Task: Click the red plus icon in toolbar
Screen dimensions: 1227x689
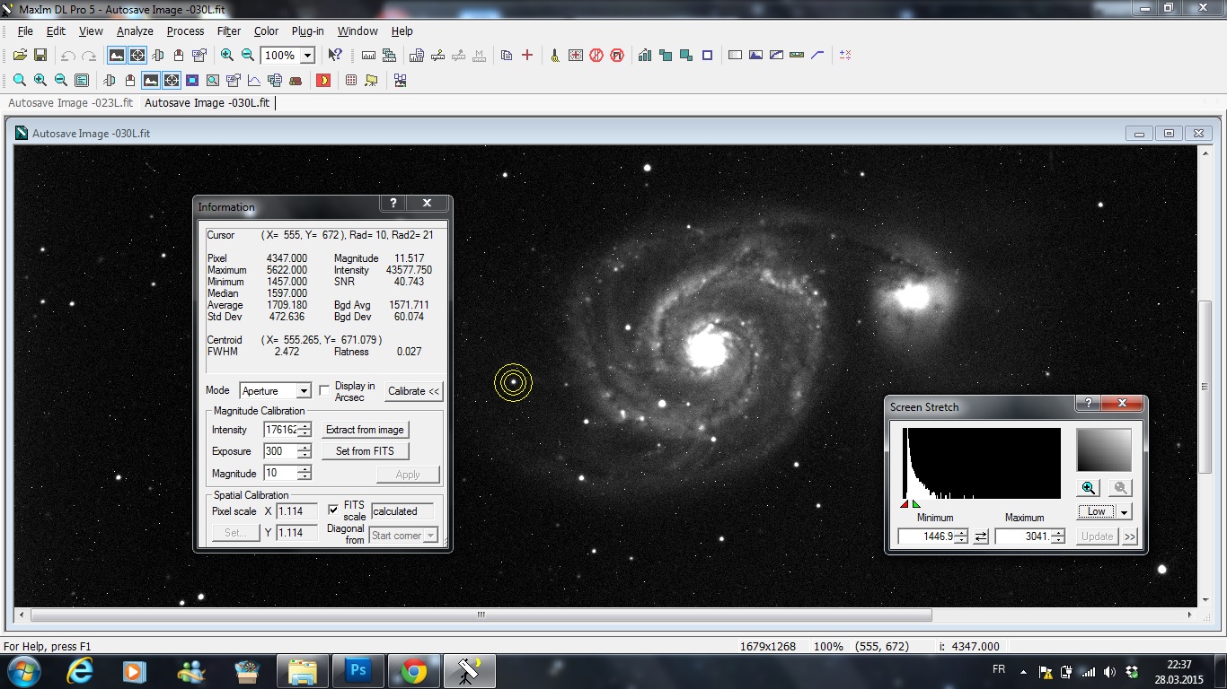Action: [x=527, y=56]
